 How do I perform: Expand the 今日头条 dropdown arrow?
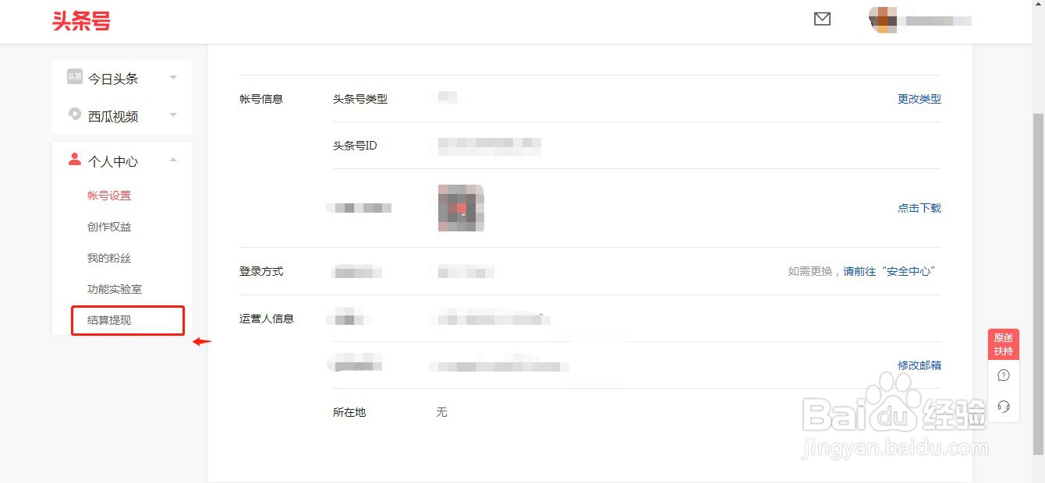pyautogui.click(x=173, y=77)
